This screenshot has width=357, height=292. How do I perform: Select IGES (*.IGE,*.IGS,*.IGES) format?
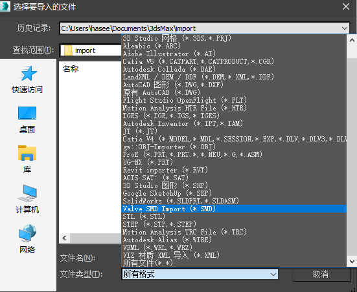tap(234, 116)
